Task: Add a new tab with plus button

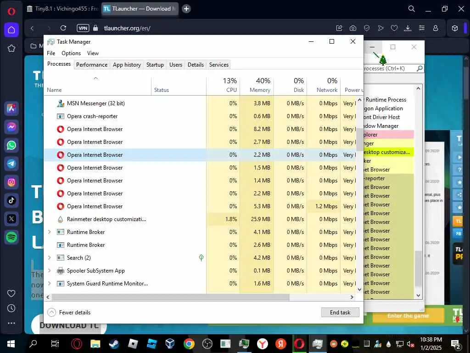Action: [186, 9]
